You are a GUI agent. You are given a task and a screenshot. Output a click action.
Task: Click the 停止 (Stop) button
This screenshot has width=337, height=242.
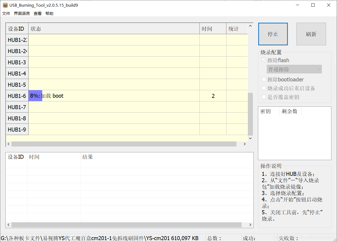273,34
